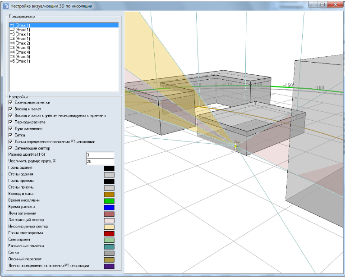Image resolution: width=345 pixels, height=277 pixels.
Task: Click the calculation point marker in 3D view
Action: [235, 146]
